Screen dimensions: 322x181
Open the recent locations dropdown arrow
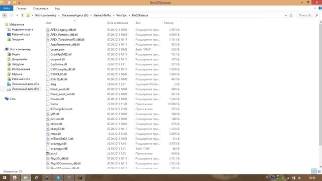click(x=17, y=16)
